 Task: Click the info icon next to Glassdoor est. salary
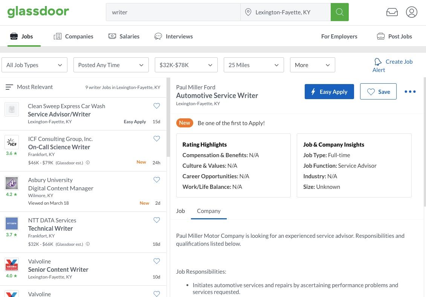coord(88,162)
